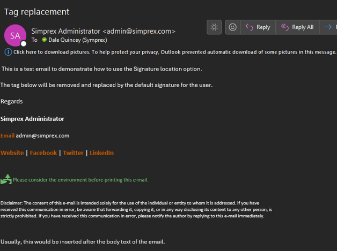Open the emoji reaction smiley button

click(232, 27)
